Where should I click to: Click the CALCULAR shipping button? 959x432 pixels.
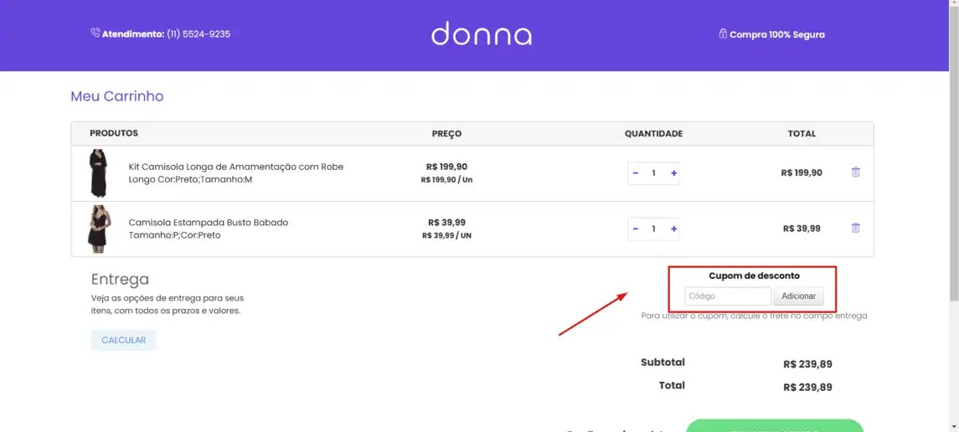pyautogui.click(x=124, y=341)
